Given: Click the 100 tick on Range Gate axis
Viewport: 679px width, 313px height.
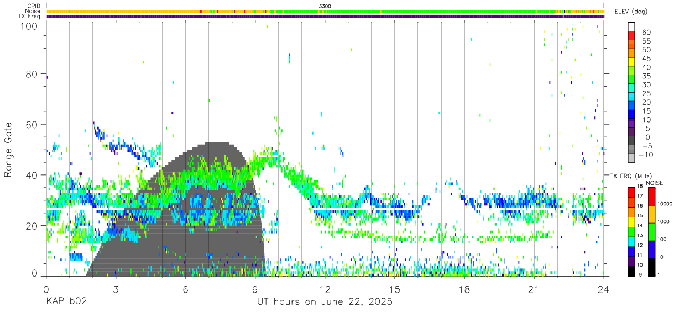Looking at the screenshot, I should 30,26.
